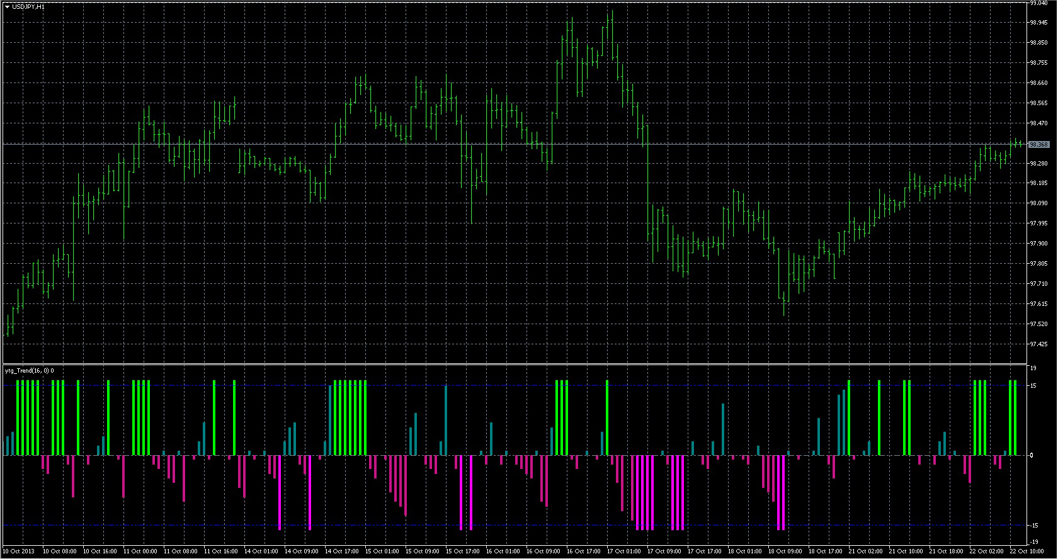Click the 98.565 price scale value
1058x559 pixels.
click(1038, 103)
